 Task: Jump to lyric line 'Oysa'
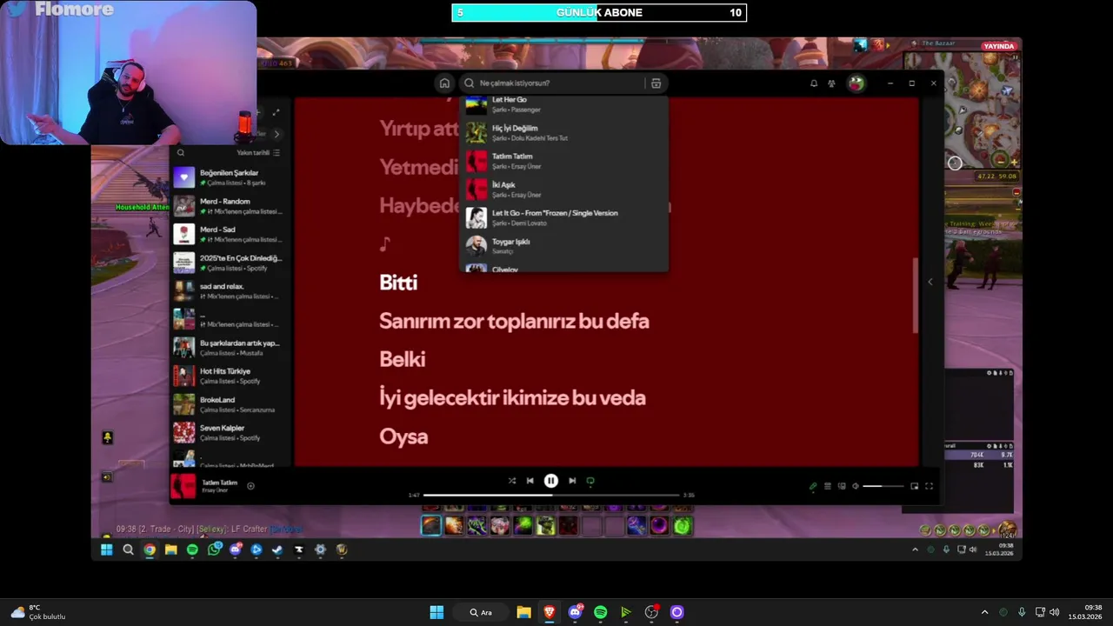[x=403, y=436]
